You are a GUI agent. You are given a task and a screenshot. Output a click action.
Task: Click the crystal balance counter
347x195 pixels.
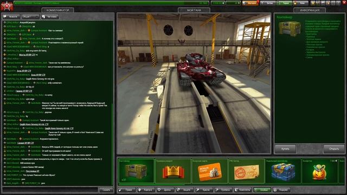218,3
